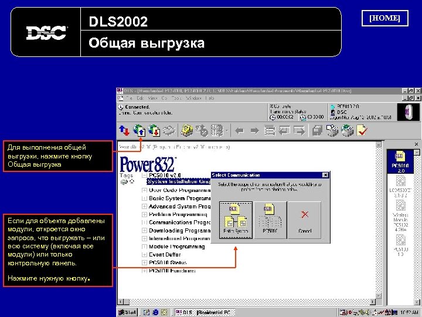Open the Help menu
The width and height of the screenshot is (422, 317).
tap(210, 99)
